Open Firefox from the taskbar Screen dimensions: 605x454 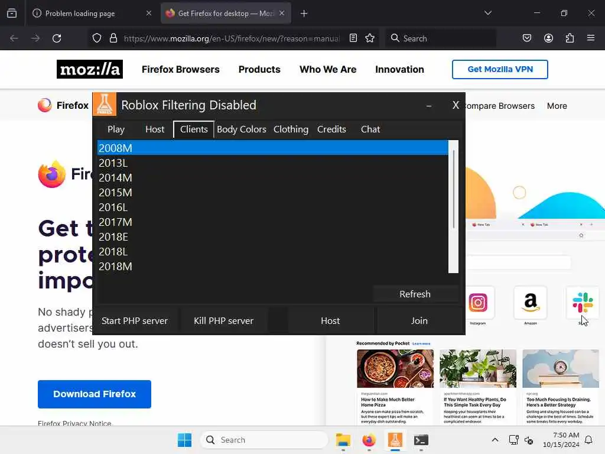click(x=369, y=440)
